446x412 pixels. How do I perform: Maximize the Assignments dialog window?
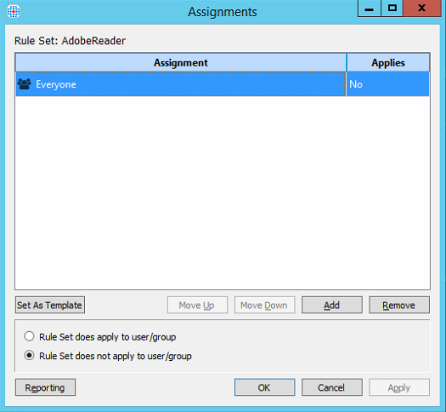coord(392,9)
